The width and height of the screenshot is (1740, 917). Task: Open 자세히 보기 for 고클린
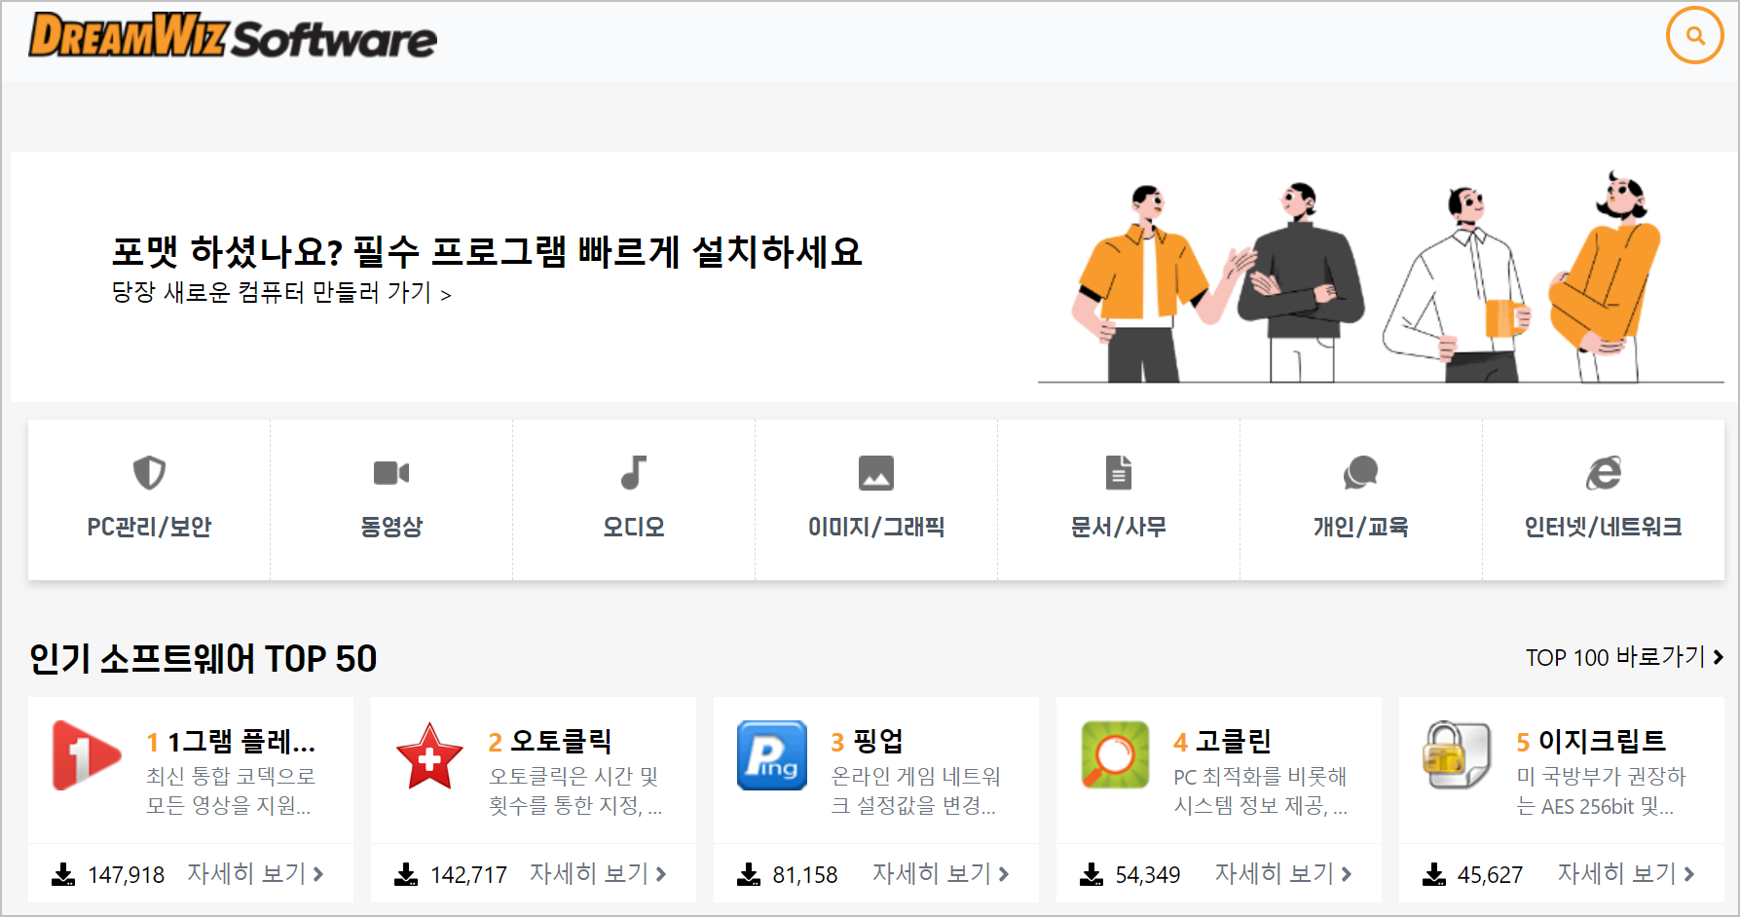coord(1283,873)
